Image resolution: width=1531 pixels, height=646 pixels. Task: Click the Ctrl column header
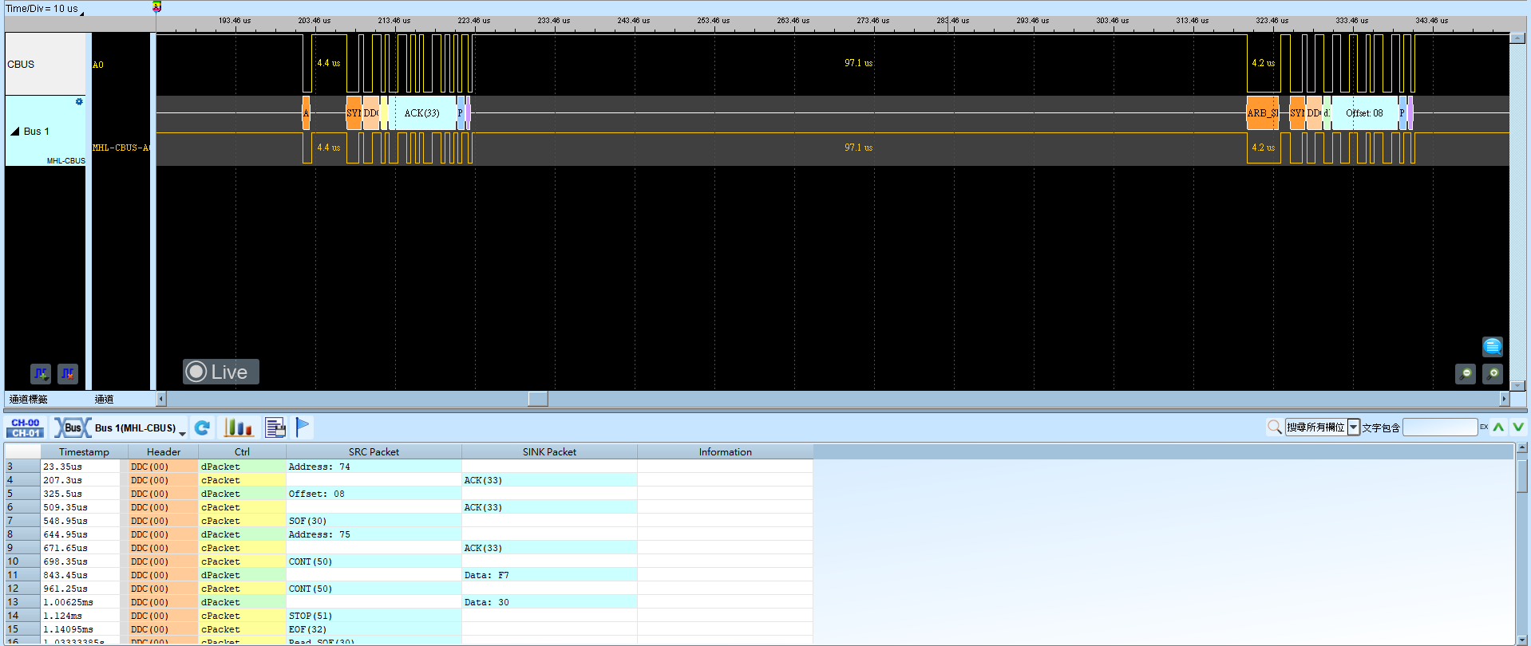[x=242, y=452]
